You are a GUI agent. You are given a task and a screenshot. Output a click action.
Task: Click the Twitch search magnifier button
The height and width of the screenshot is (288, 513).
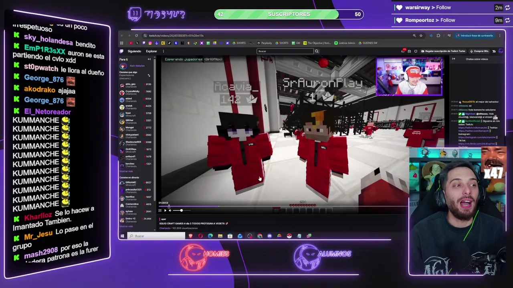[317, 51]
